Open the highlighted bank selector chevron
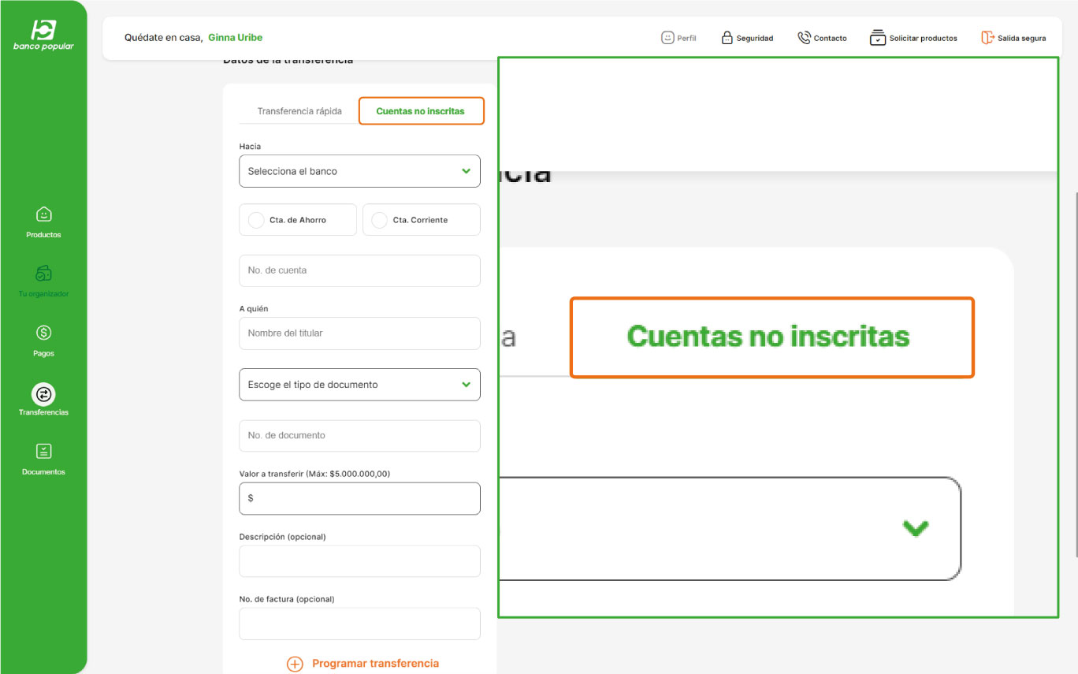This screenshot has height=674, width=1078. point(915,528)
